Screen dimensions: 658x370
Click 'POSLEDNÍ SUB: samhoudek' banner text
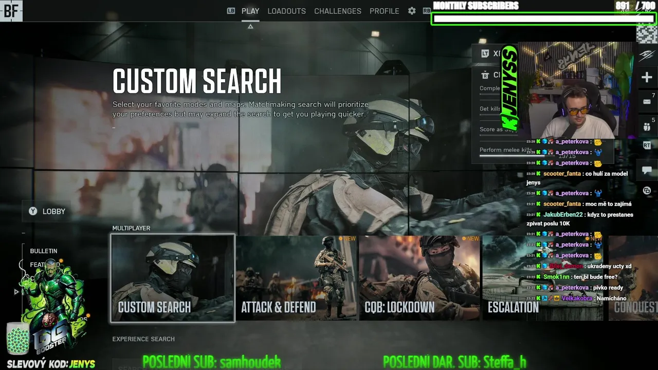[211, 362]
